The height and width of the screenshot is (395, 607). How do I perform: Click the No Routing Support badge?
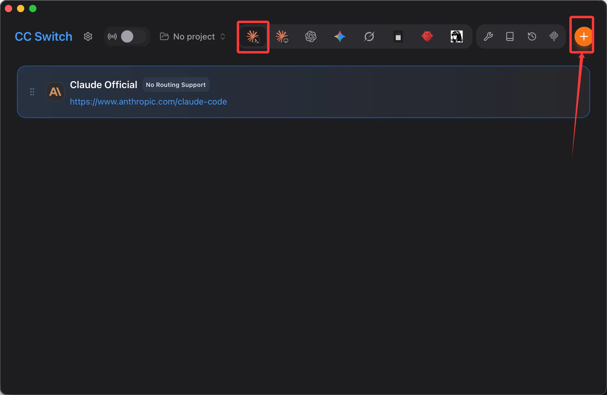point(176,85)
